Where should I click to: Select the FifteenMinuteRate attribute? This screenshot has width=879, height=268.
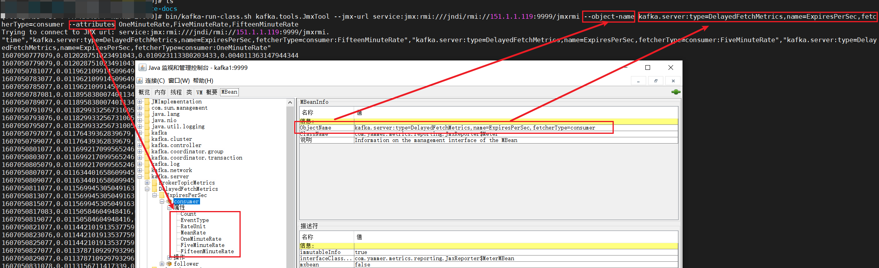point(207,252)
